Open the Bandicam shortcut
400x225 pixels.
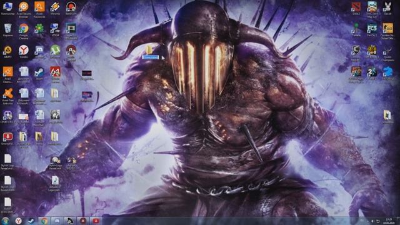tap(71, 8)
